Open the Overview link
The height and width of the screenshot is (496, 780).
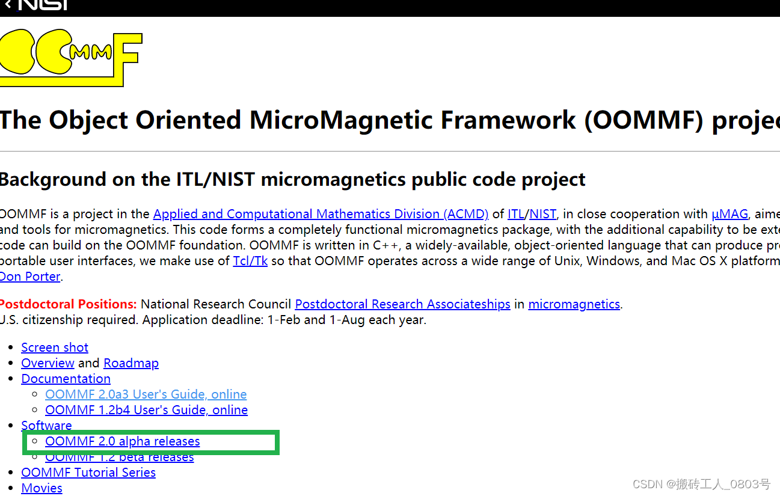48,363
